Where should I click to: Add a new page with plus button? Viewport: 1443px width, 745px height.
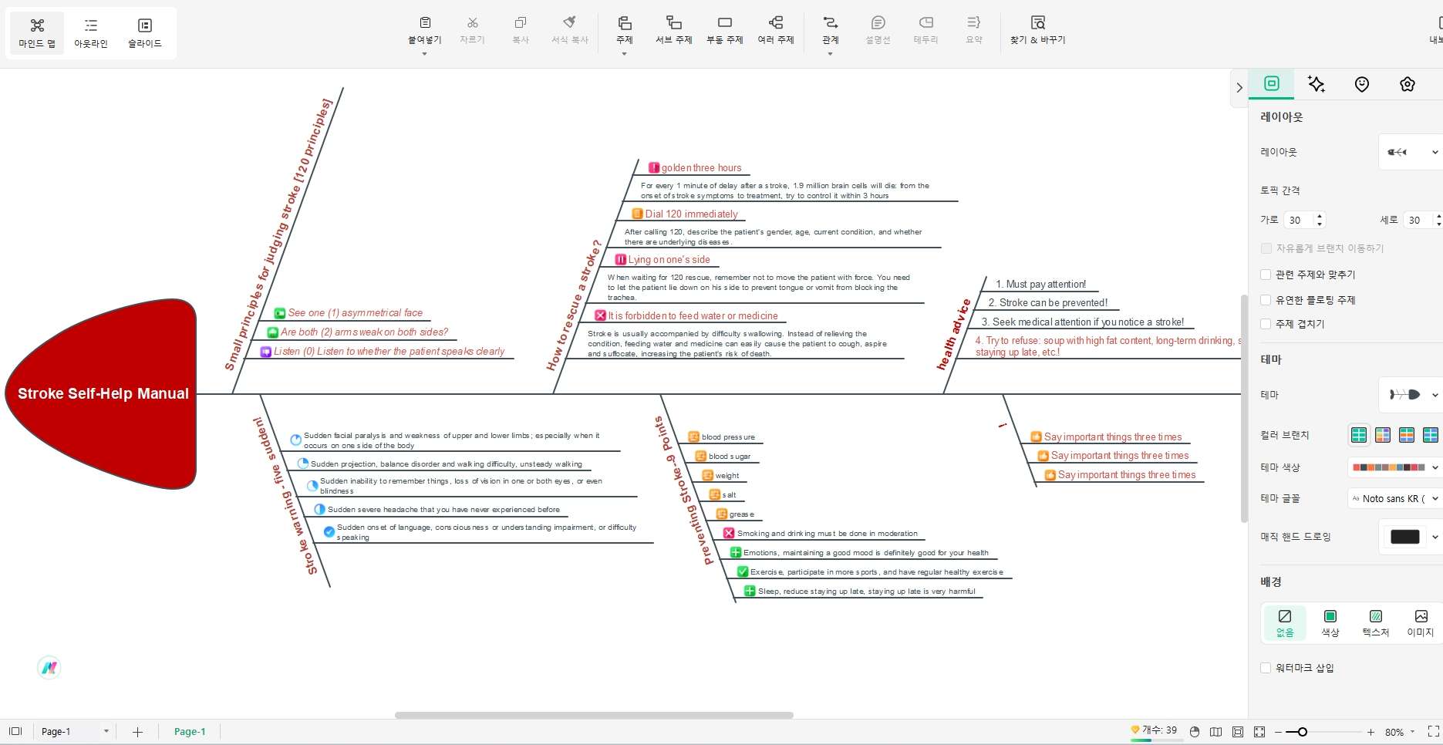pos(137,732)
